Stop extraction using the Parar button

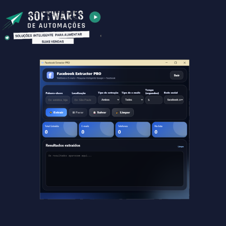pos(78,113)
